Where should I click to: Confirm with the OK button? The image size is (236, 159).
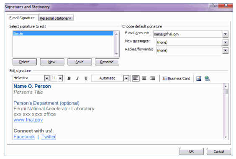tap(192, 152)
